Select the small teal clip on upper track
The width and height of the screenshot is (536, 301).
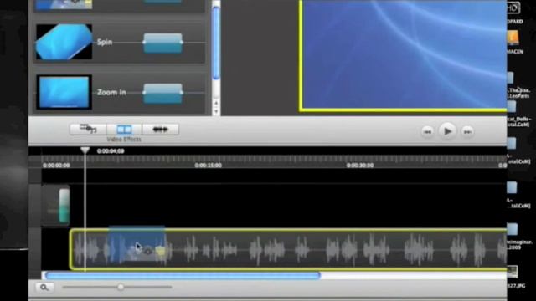click(x=64, y=206)
